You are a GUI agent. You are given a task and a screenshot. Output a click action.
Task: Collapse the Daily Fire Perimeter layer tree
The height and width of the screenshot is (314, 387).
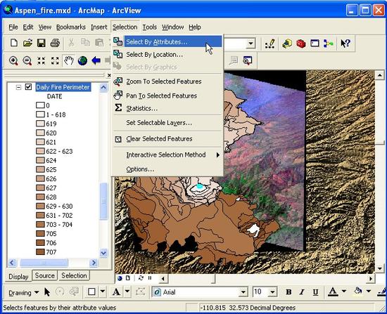18,87
